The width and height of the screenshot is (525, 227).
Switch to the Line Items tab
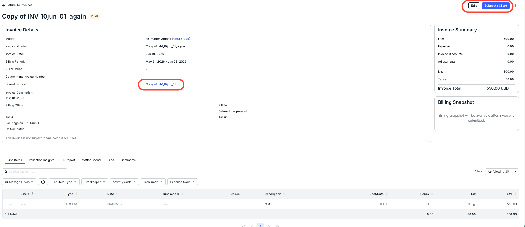15,160
